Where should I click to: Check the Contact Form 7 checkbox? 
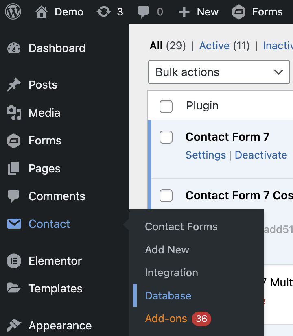[166, 137]
